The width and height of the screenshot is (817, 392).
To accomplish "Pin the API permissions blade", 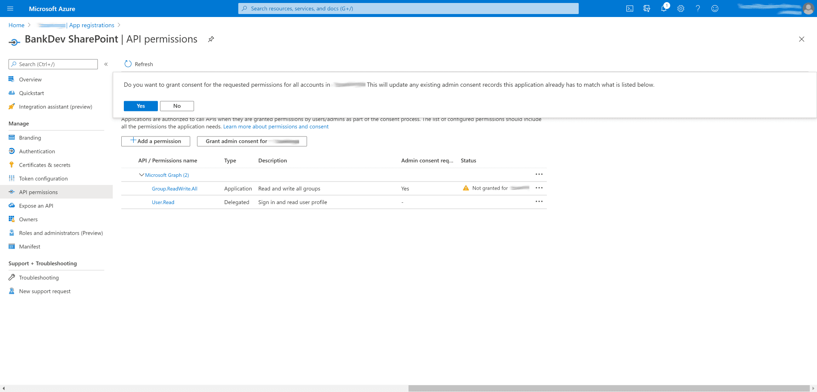I will click(211, 39).
